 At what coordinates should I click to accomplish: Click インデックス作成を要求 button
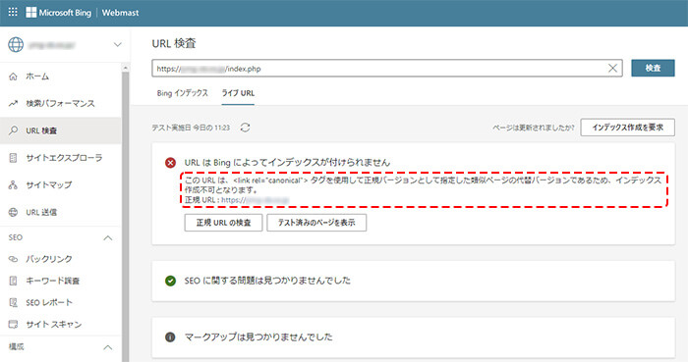[x=627, y=128]
